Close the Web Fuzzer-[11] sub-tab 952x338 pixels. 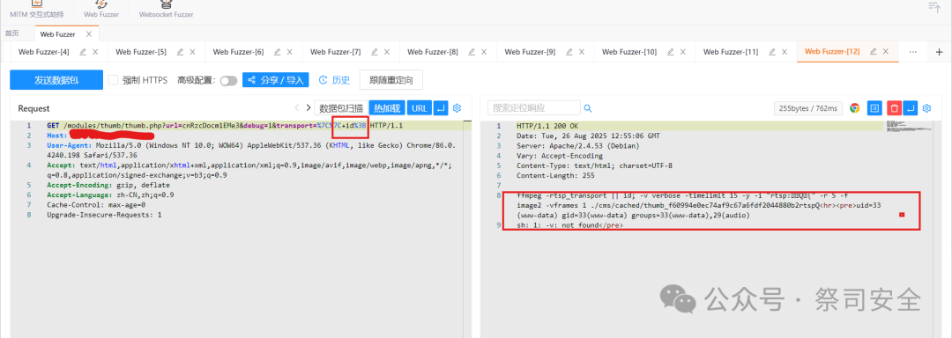pyautogui.click(x=785, y=52)
